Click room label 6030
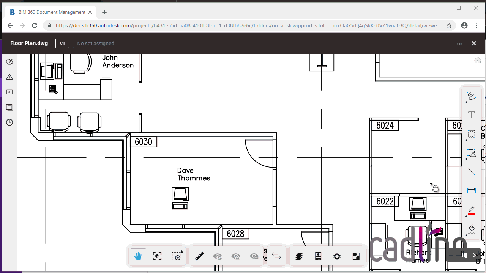The height and width of the screenshot is (273, 486). [x=144, y=142]
